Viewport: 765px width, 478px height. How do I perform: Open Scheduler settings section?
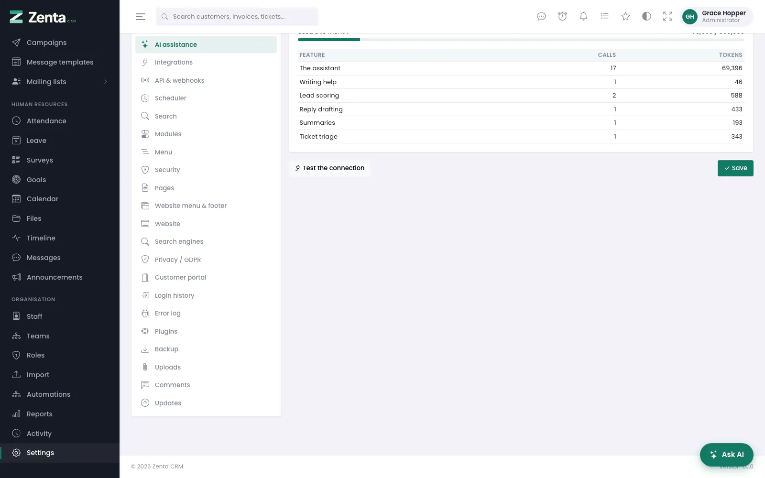206,98
